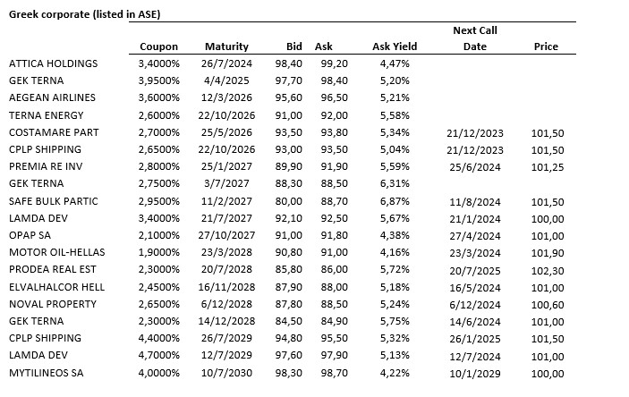
Task: Select the Ask Yield column header
Action: (395, 46)
